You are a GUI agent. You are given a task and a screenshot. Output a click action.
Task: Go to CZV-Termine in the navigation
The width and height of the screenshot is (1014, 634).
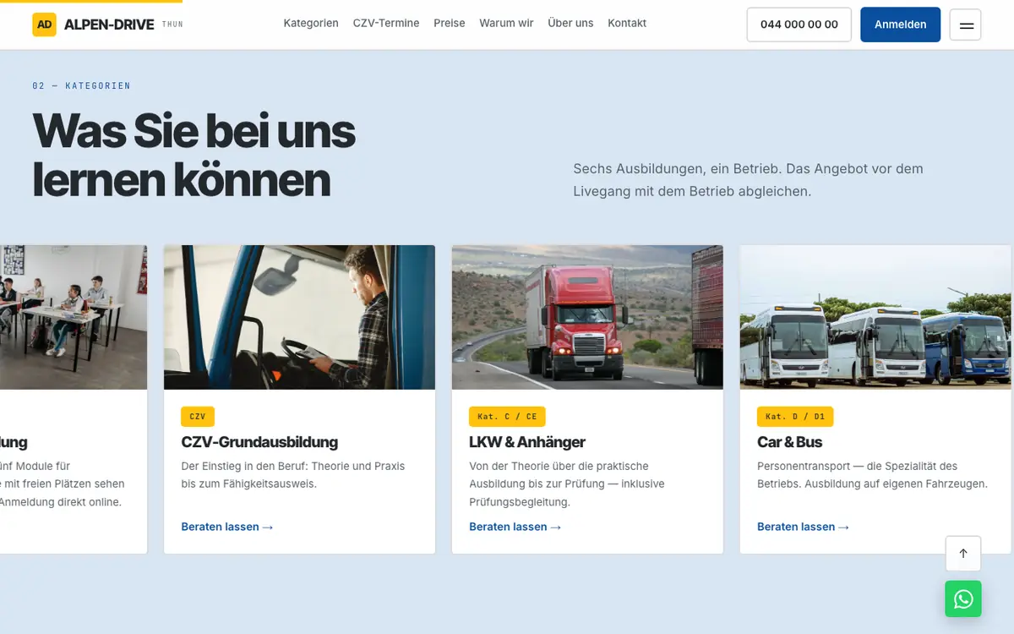pyautogui.click(x=386, y=24)
